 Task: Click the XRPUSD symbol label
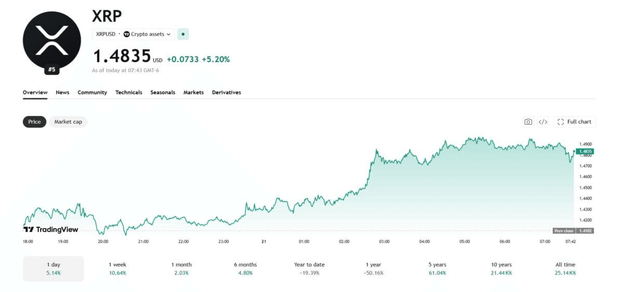(105, 34)
